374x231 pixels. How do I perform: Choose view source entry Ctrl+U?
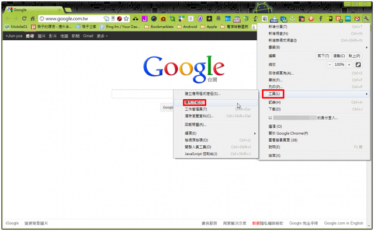216,140
